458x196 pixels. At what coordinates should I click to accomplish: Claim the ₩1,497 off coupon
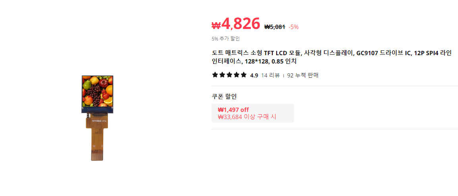(x=253, y=113)
